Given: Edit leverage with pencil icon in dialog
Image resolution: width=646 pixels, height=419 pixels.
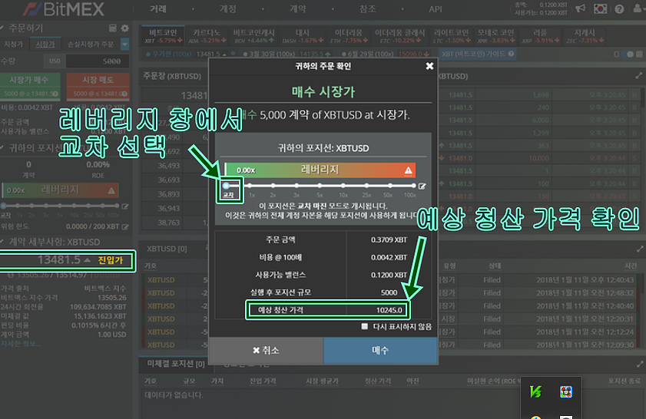Looking at the screenshot, I should point(422,186).
